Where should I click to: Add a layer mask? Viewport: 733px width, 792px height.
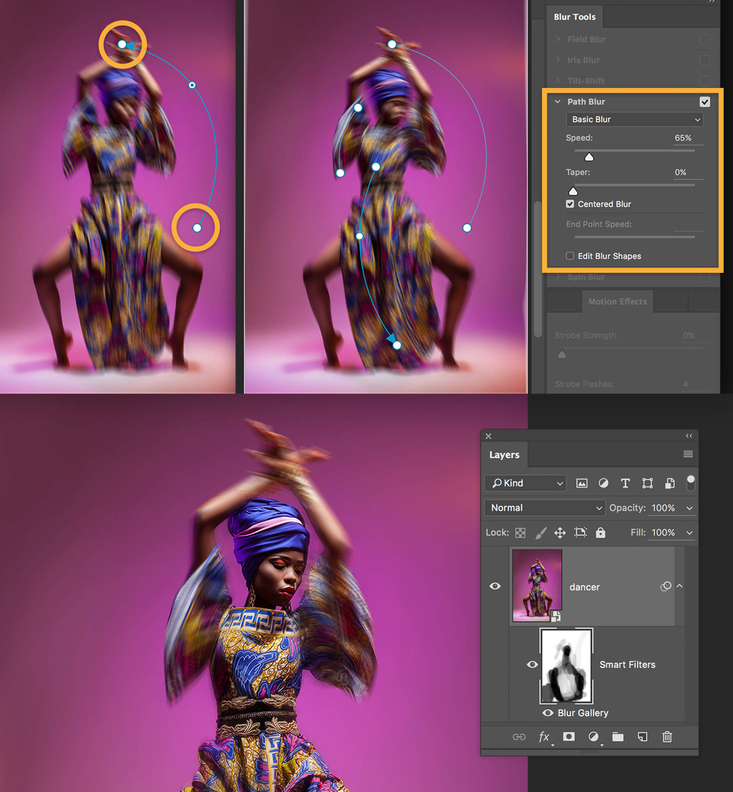[568, 737]
